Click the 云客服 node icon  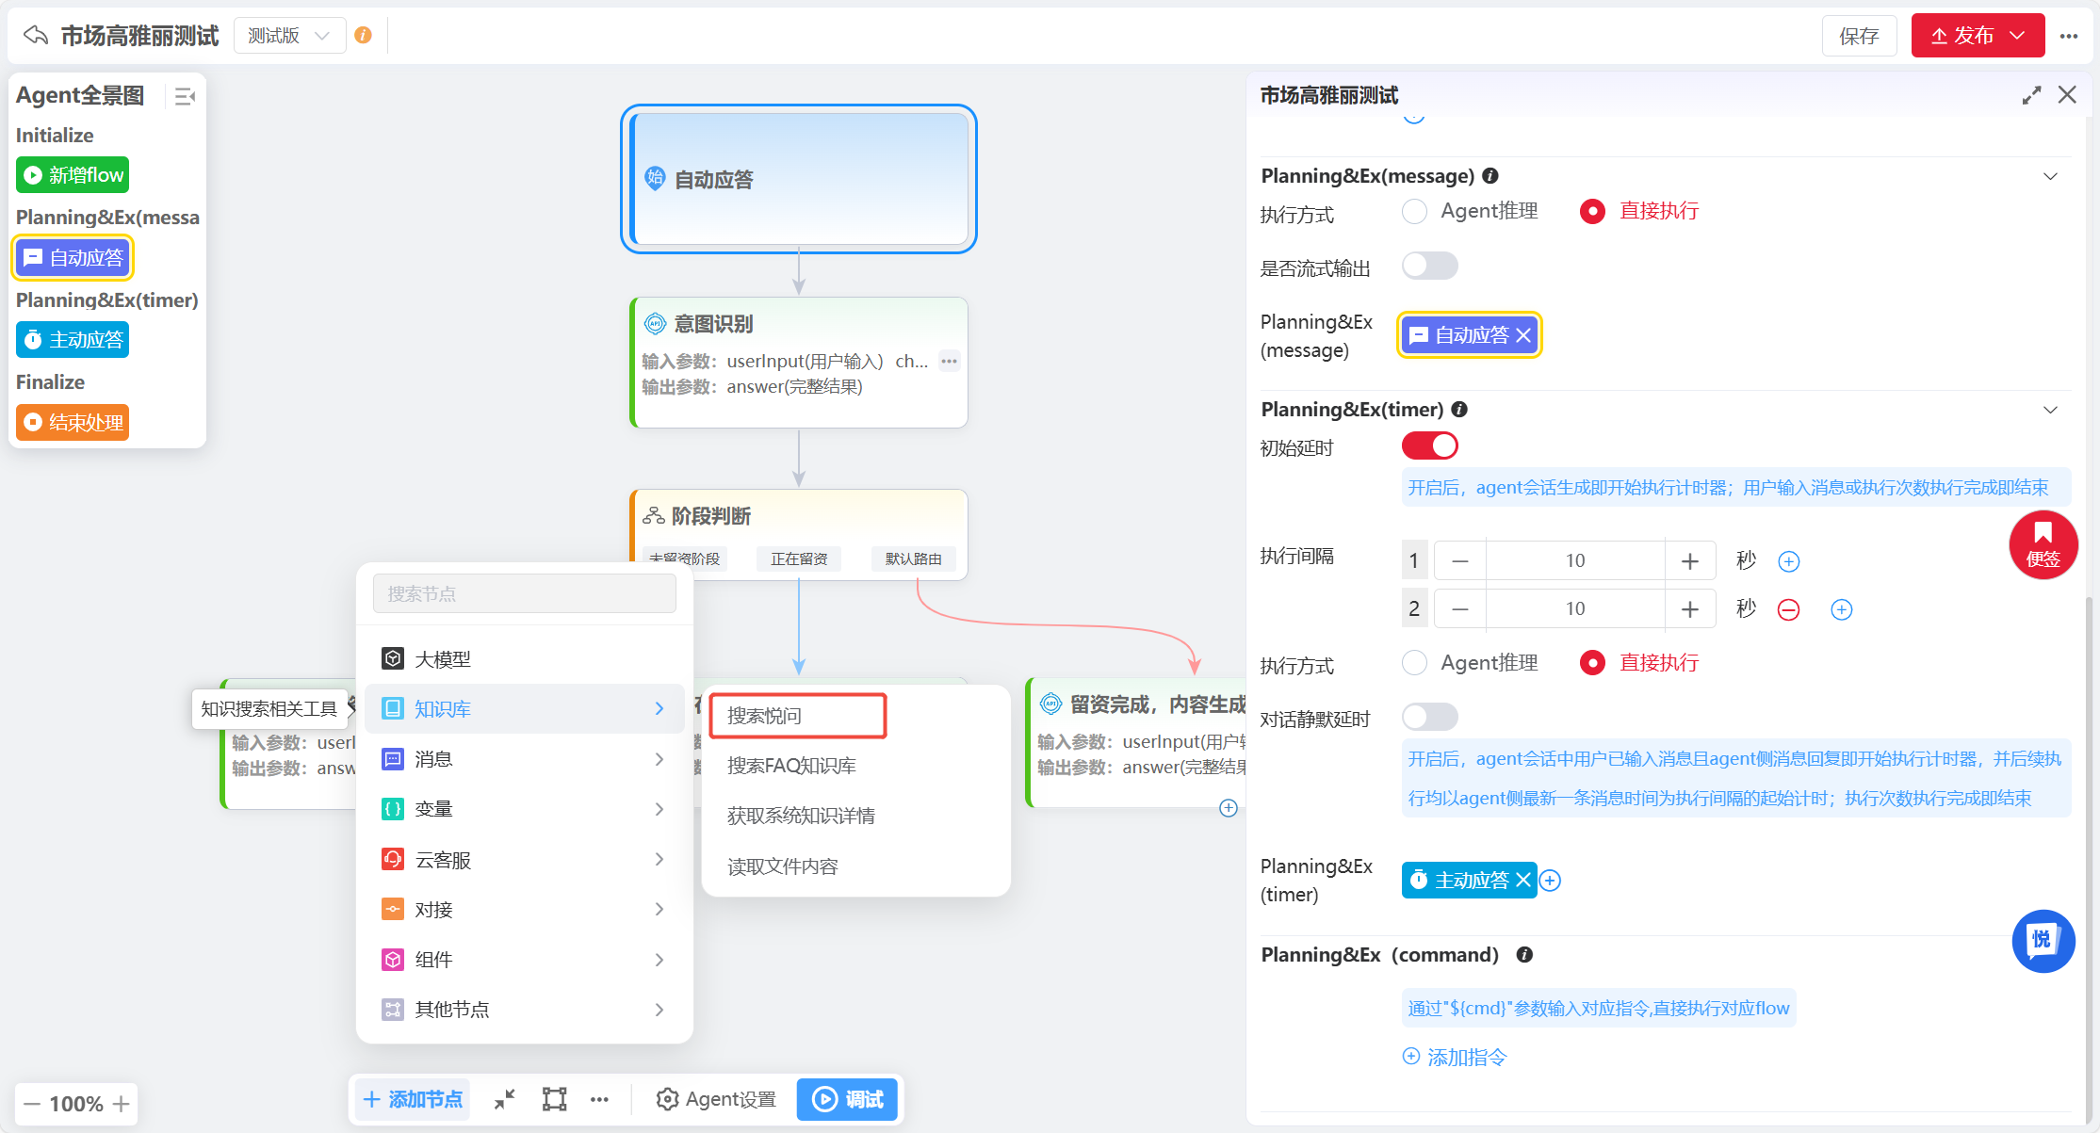(394, 858)
